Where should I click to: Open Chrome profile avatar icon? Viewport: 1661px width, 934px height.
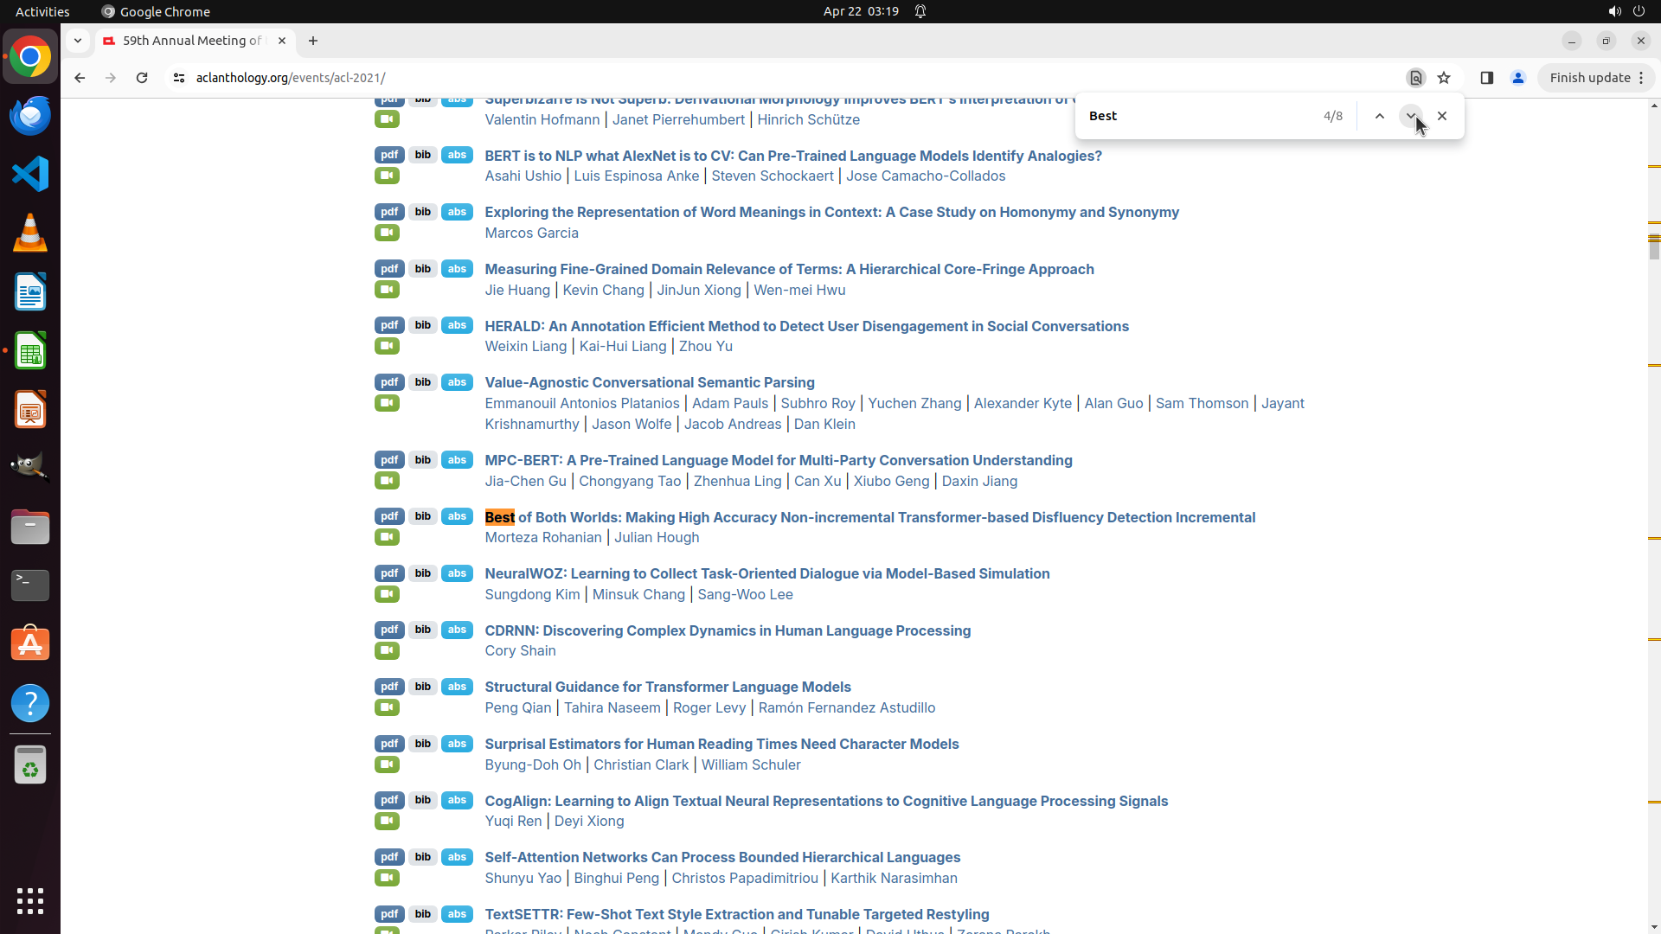1517,78
